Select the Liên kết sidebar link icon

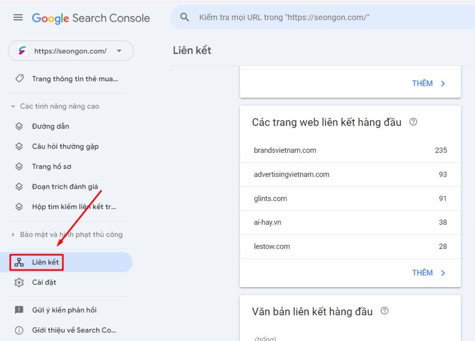point(20,262)
